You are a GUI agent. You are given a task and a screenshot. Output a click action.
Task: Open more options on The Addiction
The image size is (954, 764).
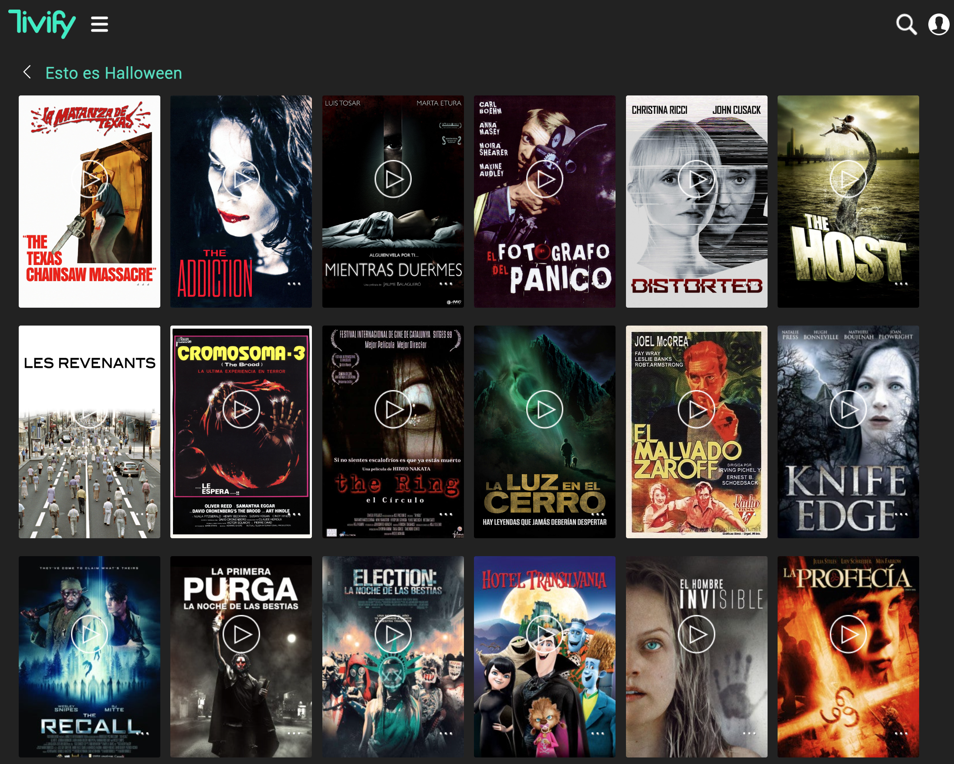[x=294, y=284]
